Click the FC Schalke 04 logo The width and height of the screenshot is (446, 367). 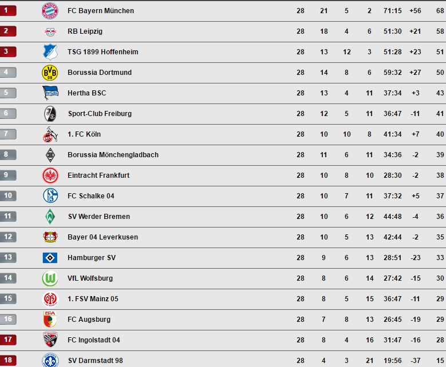point(50,196)
